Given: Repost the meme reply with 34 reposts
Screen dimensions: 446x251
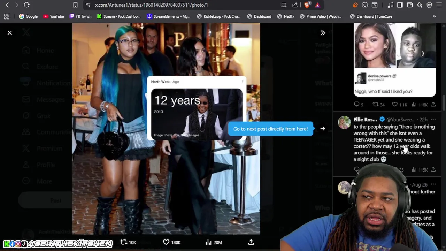Looking at the screenshot, I should [x=378, y=104].
